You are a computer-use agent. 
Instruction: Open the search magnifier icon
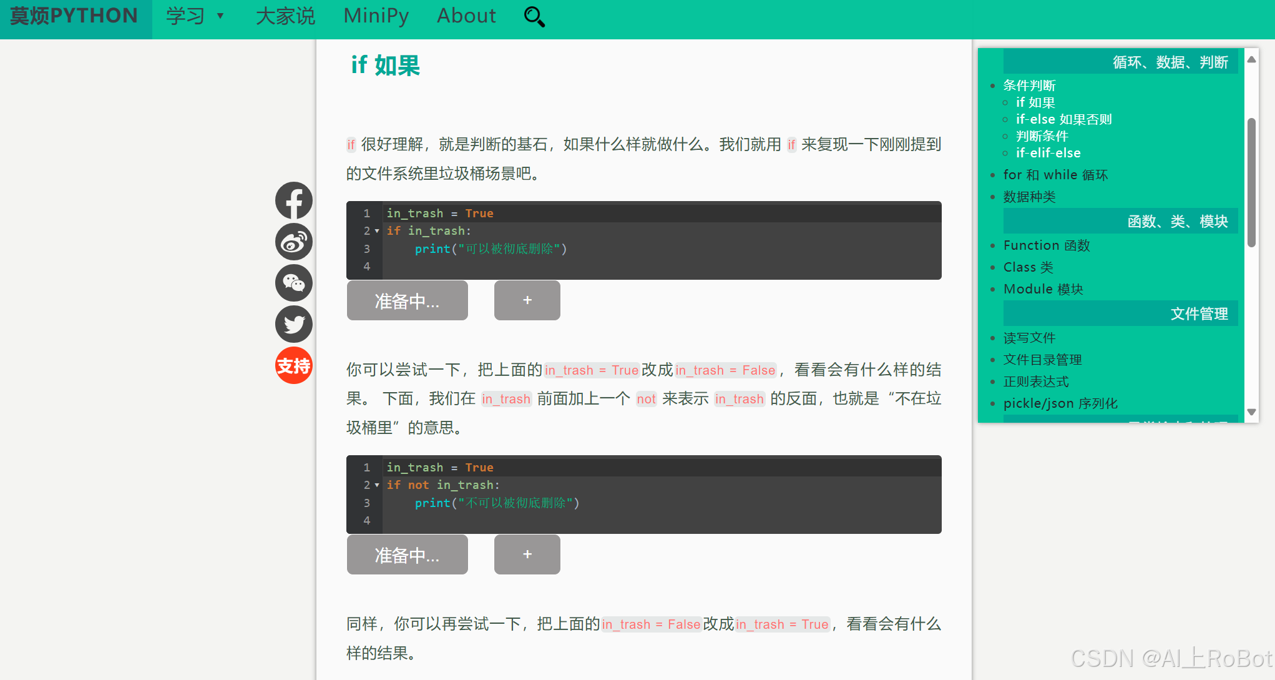[x=534, y=17]
